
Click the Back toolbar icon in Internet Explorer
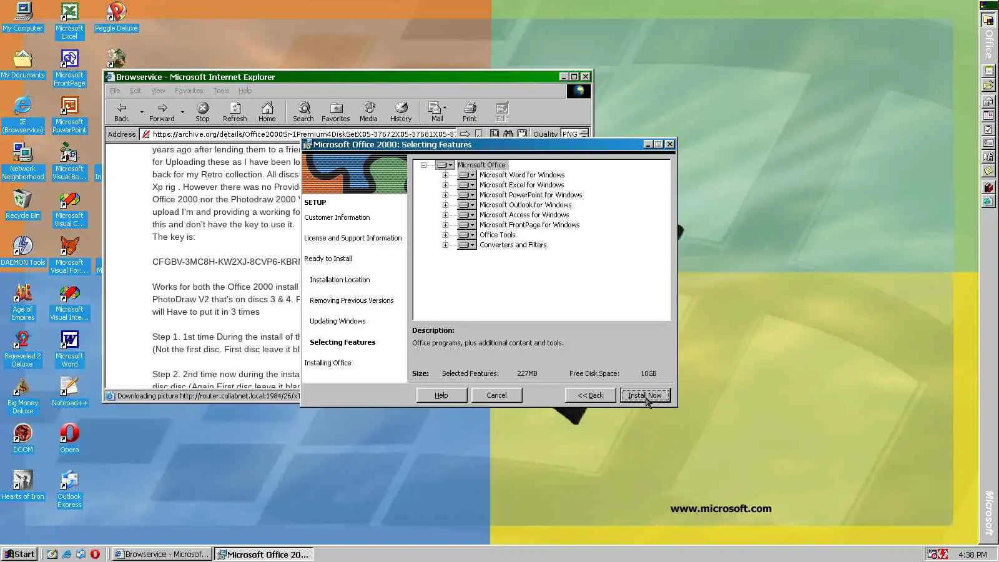pos(121,112)
